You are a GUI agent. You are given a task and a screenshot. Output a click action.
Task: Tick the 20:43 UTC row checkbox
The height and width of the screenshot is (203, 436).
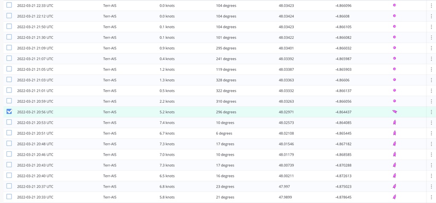pyautogui.click(x=9, y=165)
